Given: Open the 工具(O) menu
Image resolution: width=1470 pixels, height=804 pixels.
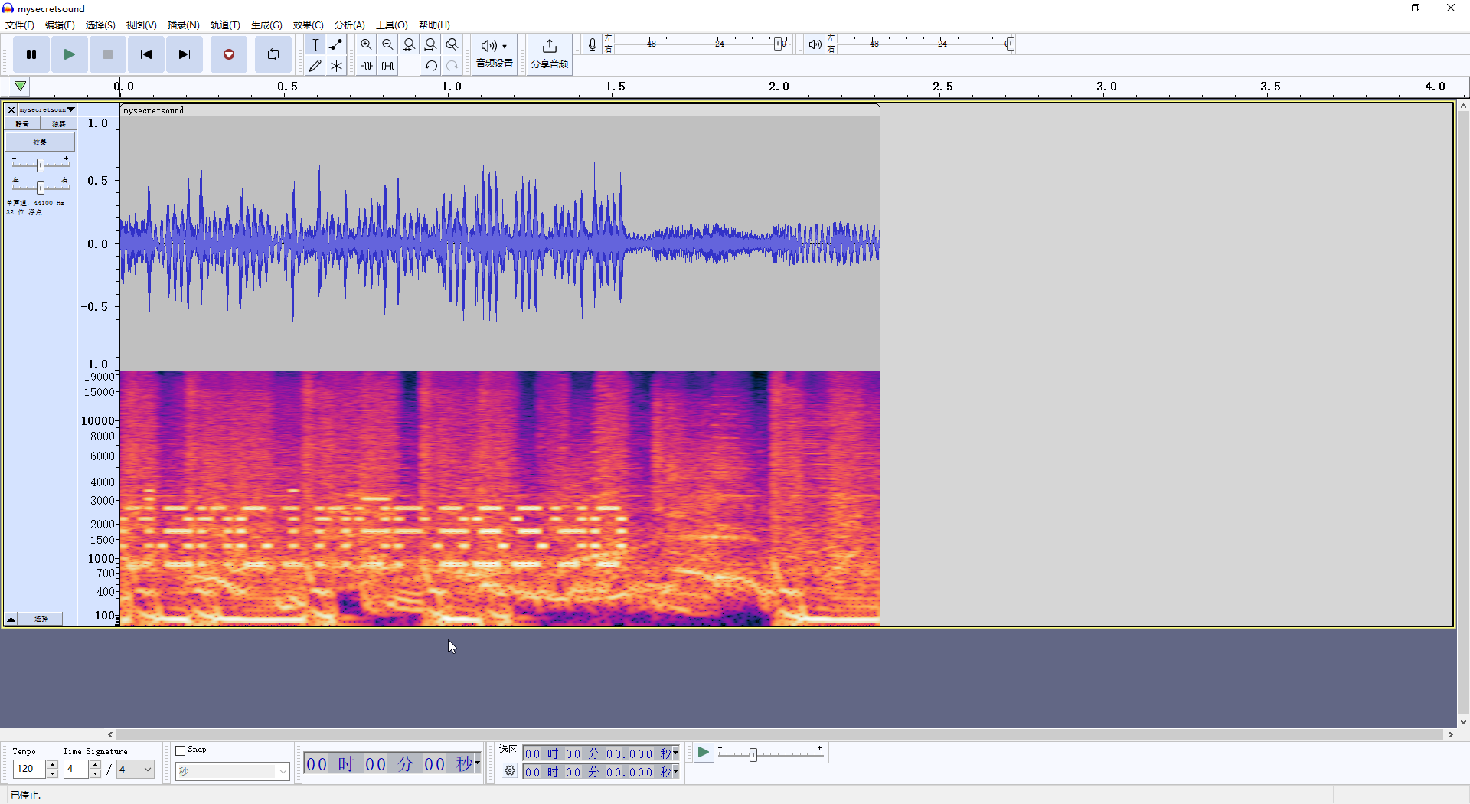Looking at the screenshot, I should [391, 25].
